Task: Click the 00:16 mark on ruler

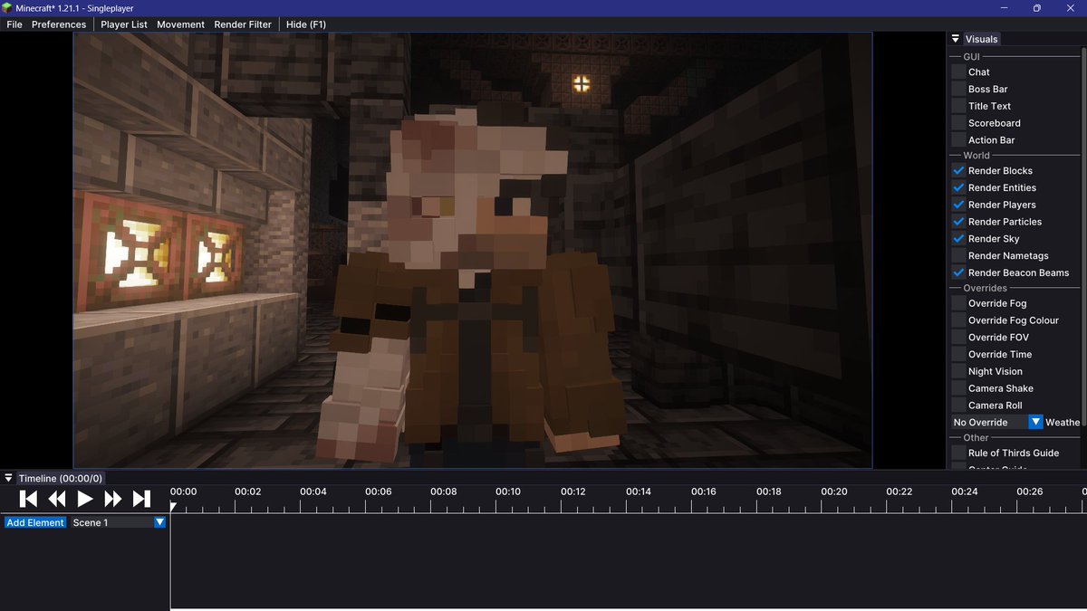Action: click(704, 492)
